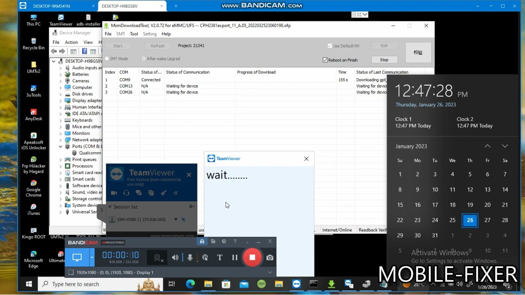Click Device Manager help toolbar icon
The width and height of the screenshot is (525, 295).
[x=84, y=51]
